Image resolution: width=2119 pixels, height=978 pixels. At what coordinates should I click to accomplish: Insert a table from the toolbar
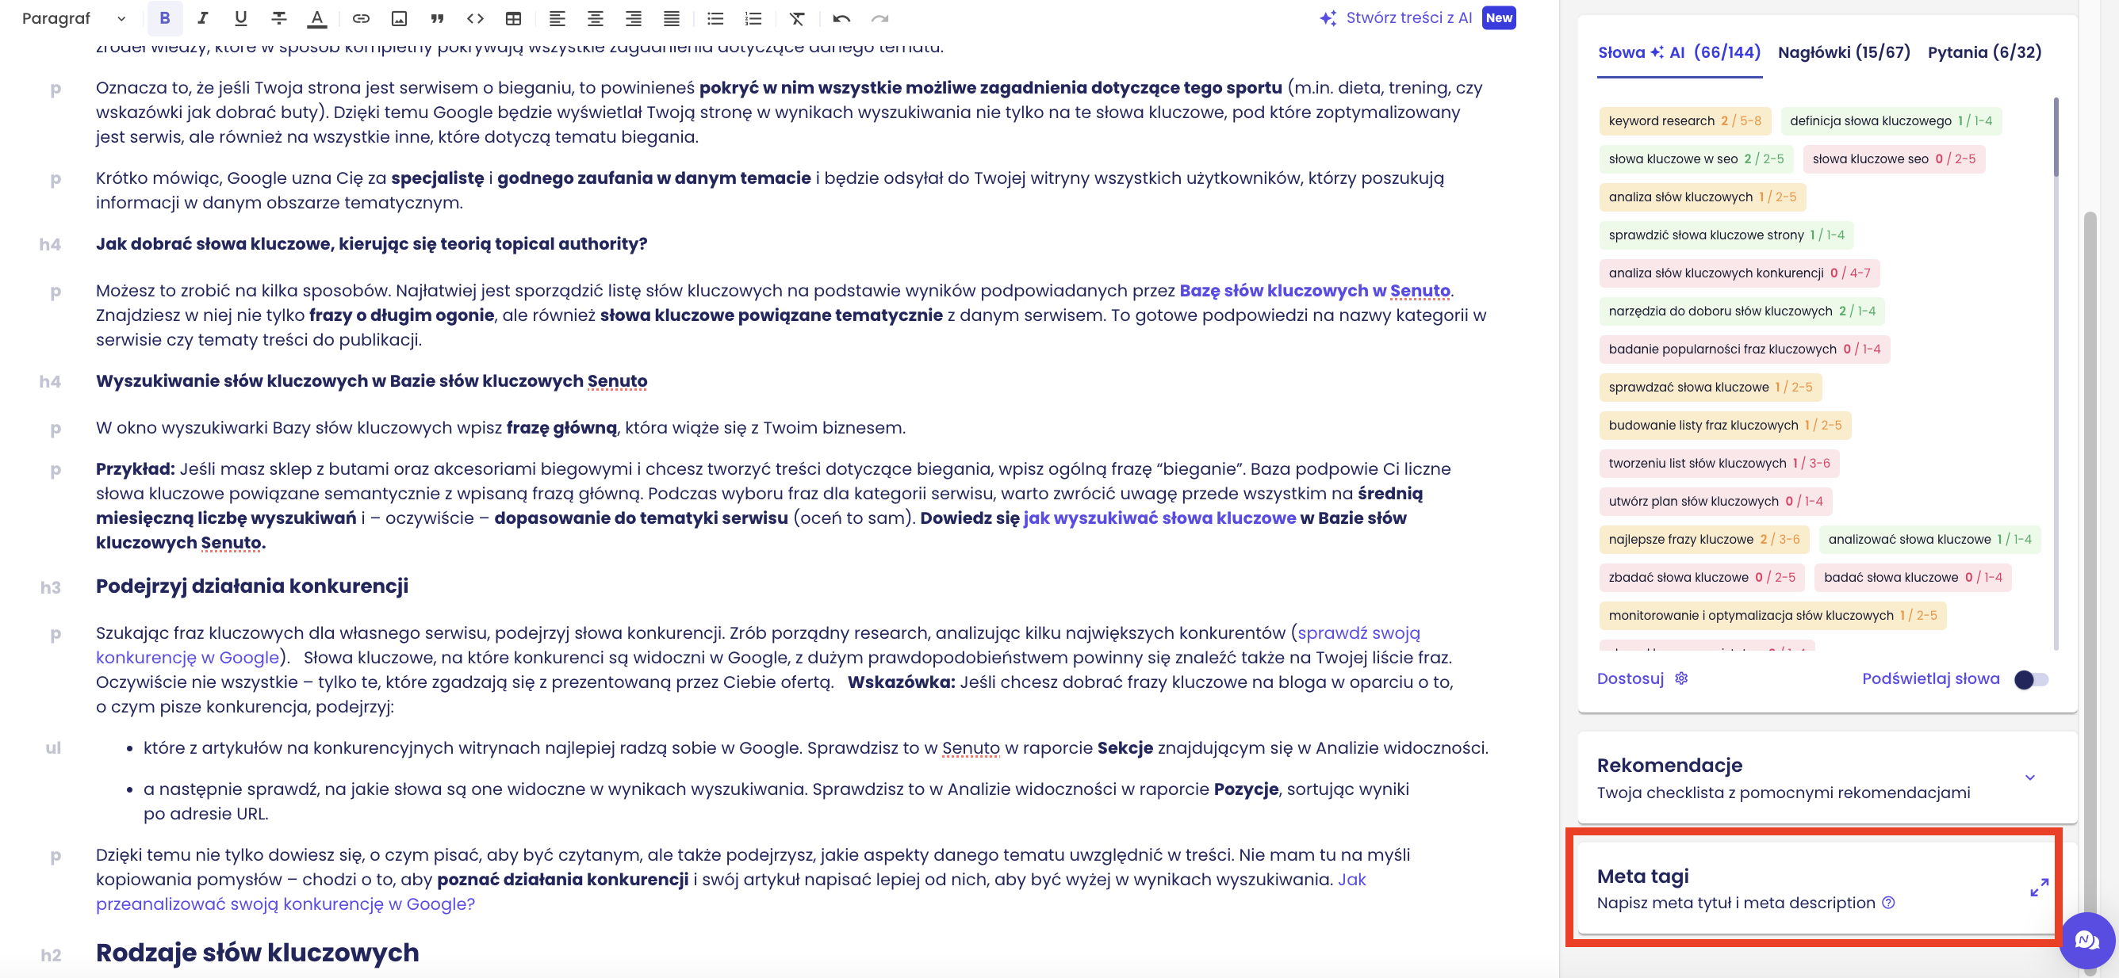point(513,18)
